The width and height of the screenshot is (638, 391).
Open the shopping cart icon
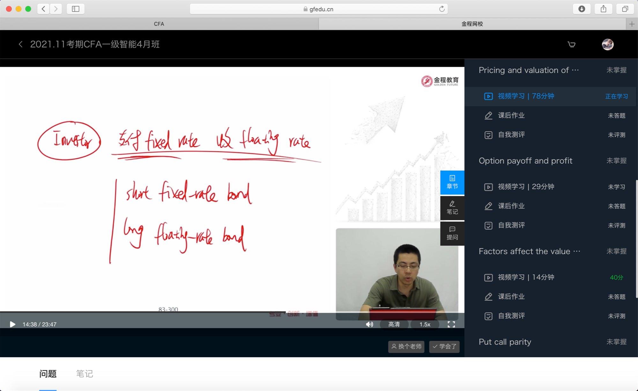[x=572, y=45]
